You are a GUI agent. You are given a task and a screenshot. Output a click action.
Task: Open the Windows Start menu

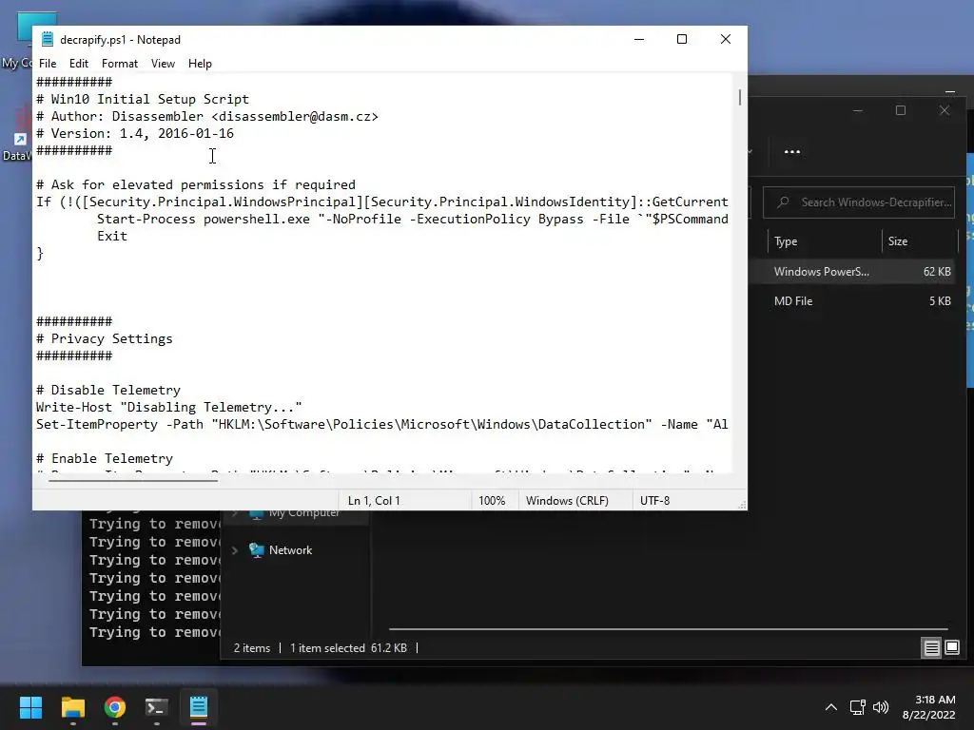point(30,707)
